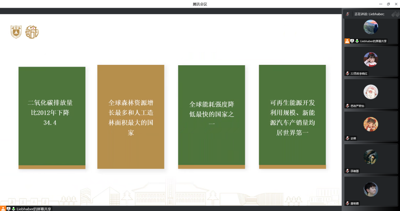Select 唐艳霞's participant avatar
Image resolution: width=400 pixels, height=211 pixels.
(371, 189)
